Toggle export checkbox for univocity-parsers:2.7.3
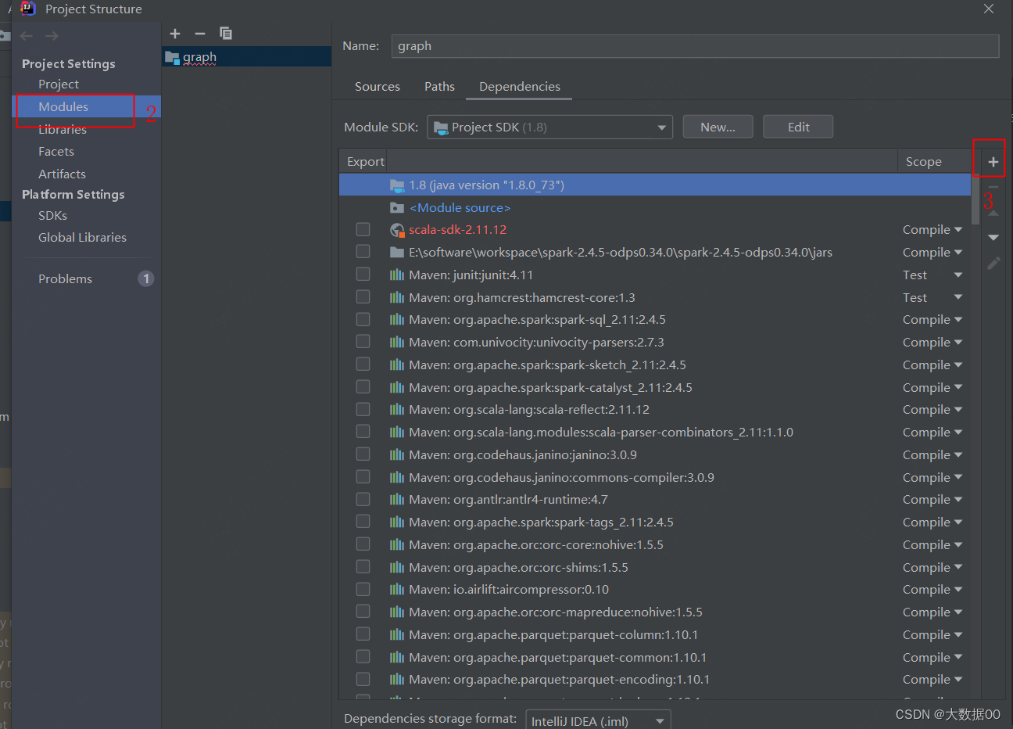The height and width of the screenshot is (729, 1013). pyautogui.click(x=363, y=342)
